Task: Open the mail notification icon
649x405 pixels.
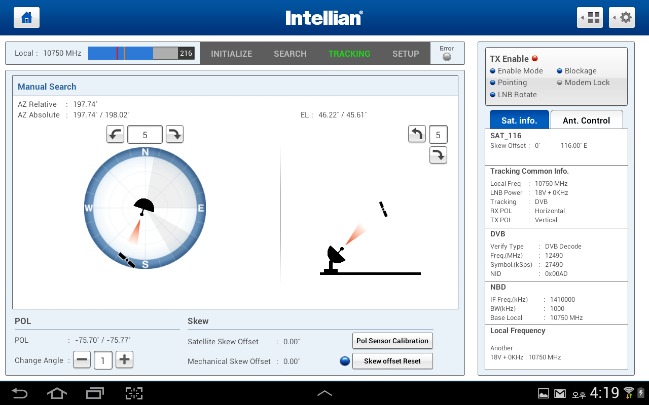Action: [x=560, y=394]
